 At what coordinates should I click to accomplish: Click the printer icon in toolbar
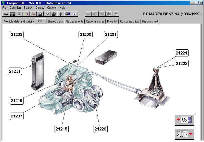[54, 14]
